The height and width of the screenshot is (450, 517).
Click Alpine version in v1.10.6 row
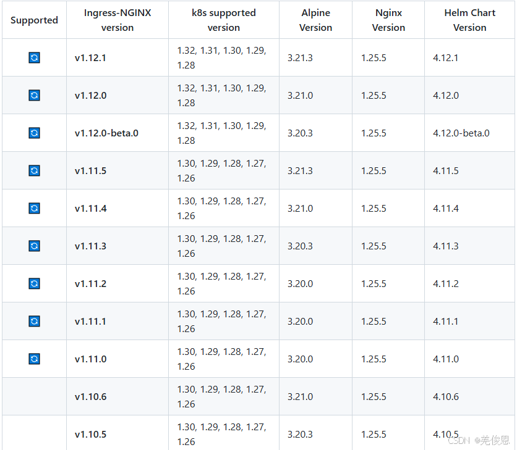(x=300, y=397)
